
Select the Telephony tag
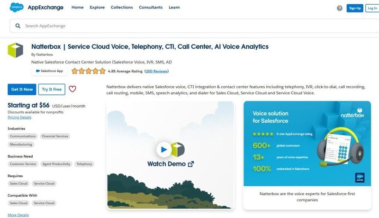84,164
